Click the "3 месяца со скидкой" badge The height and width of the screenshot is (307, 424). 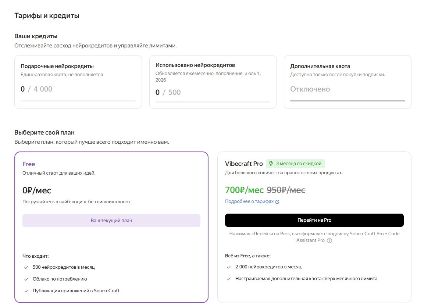pyautogui.click(x=295, y=164)
